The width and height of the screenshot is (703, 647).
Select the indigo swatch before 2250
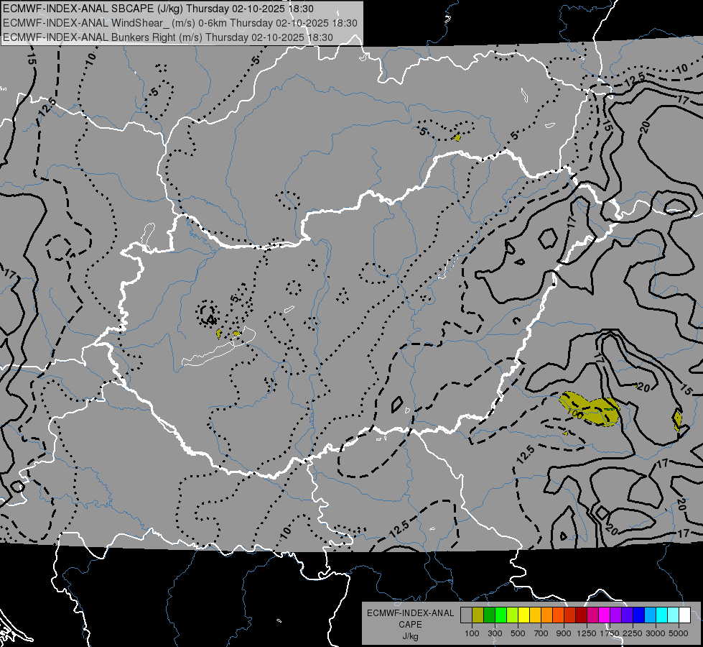[627, 615]
